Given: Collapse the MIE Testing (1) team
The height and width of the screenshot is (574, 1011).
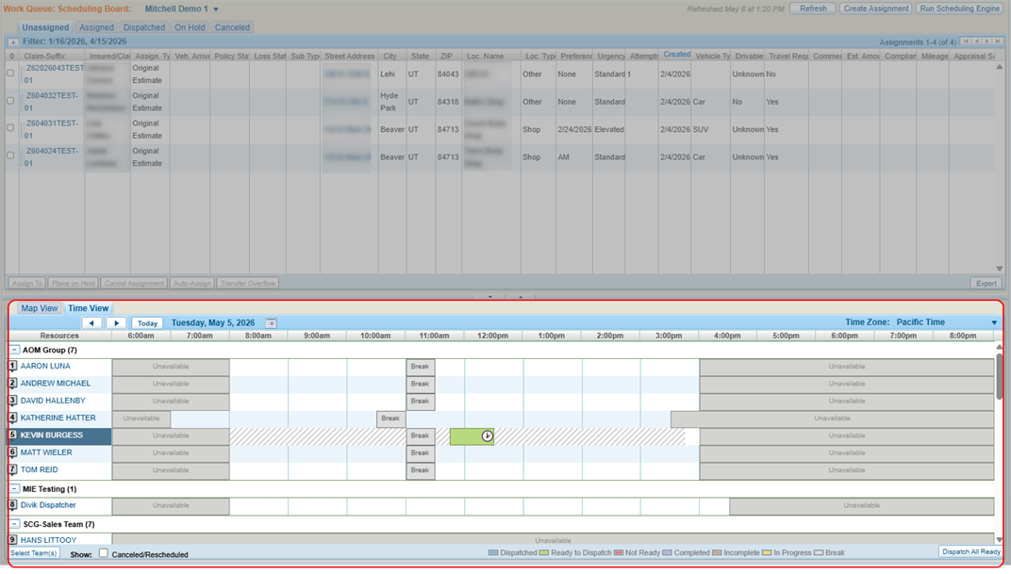Looking at the screenshot, I should coord(14,489).
